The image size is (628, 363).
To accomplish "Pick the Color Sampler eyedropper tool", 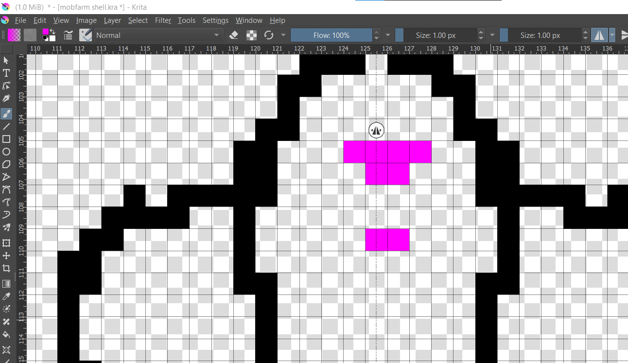I will (x=6, y=296).
